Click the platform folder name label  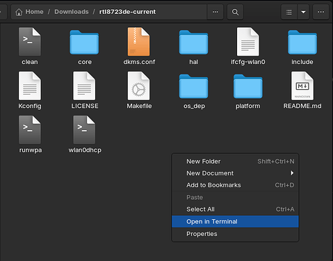(248, 106)
